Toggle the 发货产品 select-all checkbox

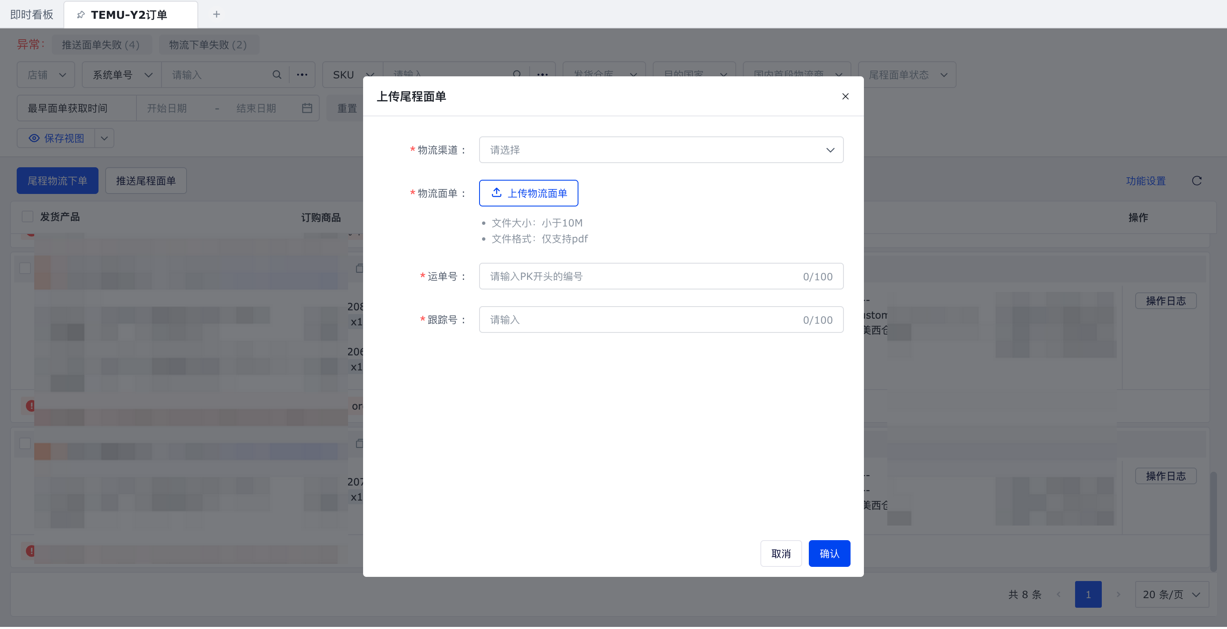pyautogui.click(x=28, y=217)
